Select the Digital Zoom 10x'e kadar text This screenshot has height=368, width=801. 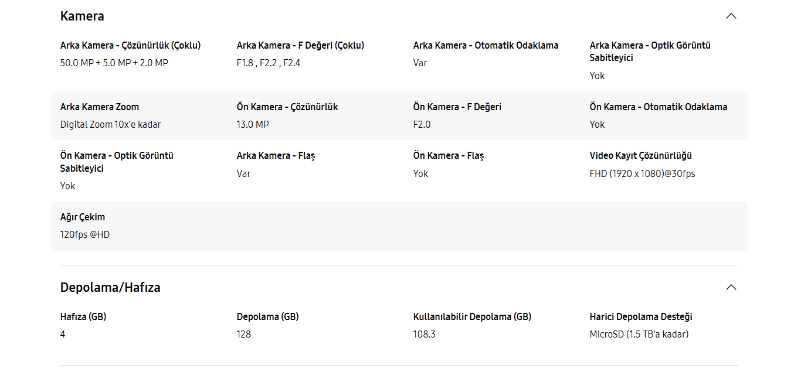(110, 124)
